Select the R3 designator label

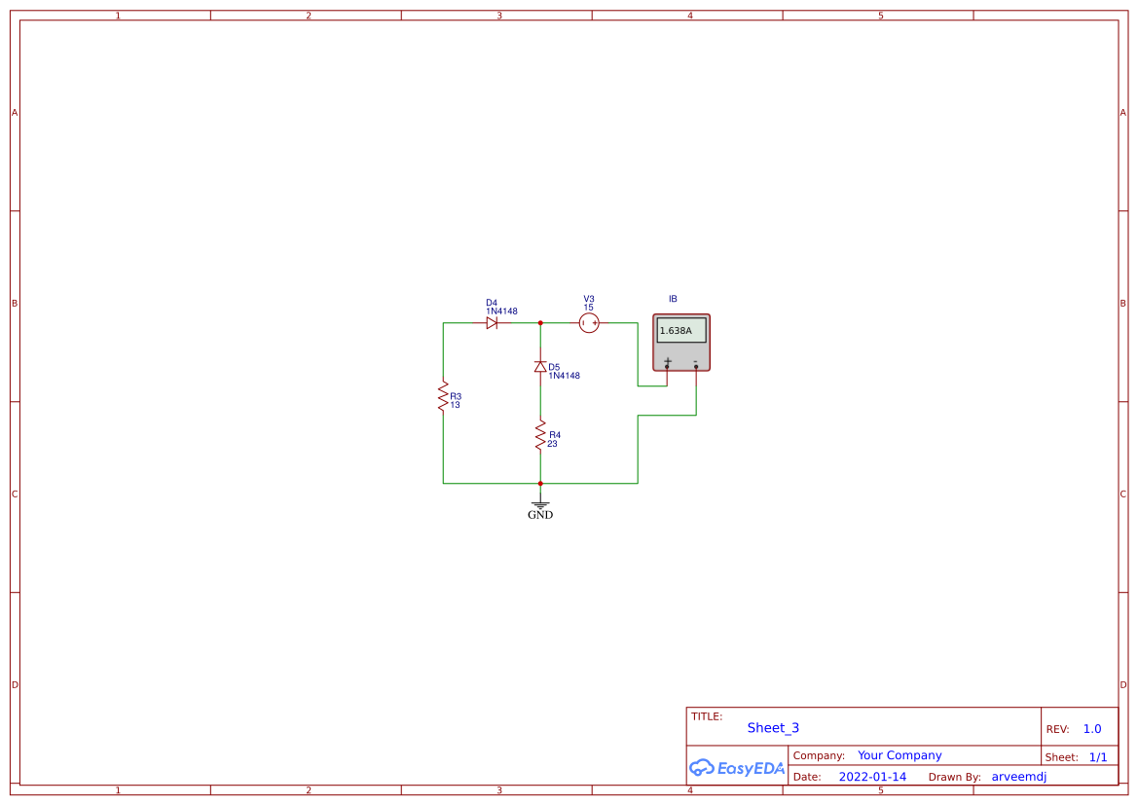pyautogui.click(x=456, y=396)
